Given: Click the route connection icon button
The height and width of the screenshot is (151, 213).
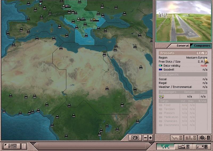Looking at the screenshot, I should coord(177,138).
